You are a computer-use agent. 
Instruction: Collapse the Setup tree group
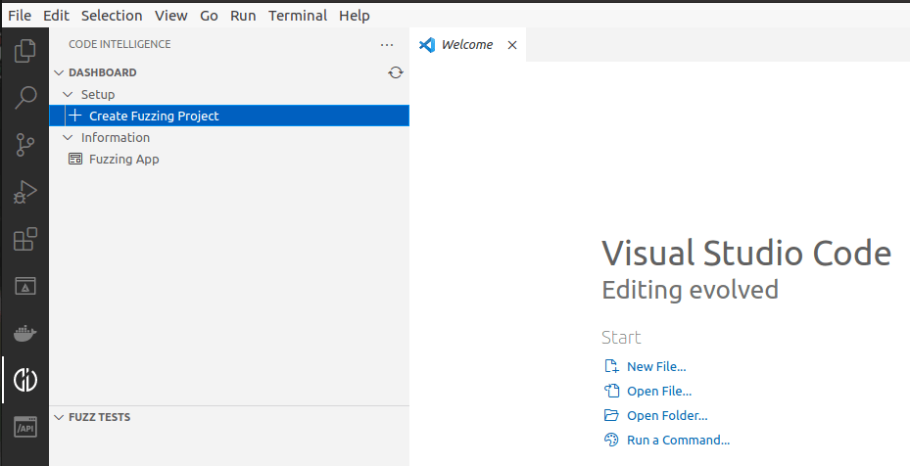point(68,94)
